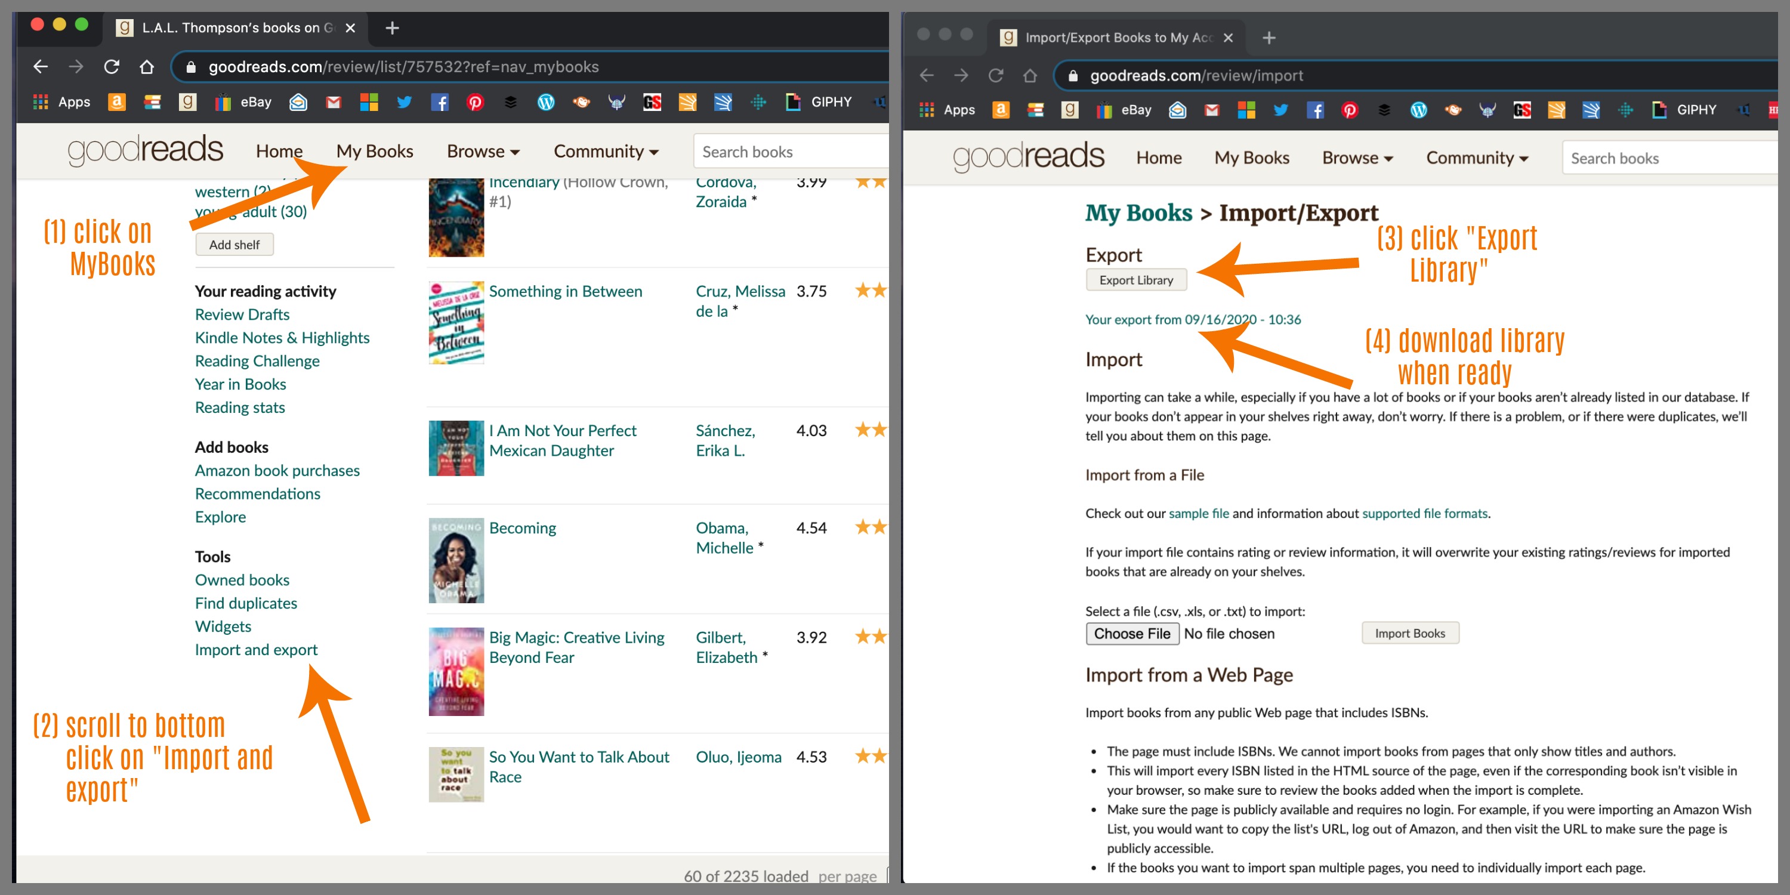Open the sample file link
Image resolution: width=1790 pixels, height=895 pixels.
(x=1199, y=514)
